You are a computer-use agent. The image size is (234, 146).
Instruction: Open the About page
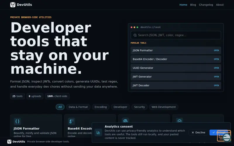(220, 5)
